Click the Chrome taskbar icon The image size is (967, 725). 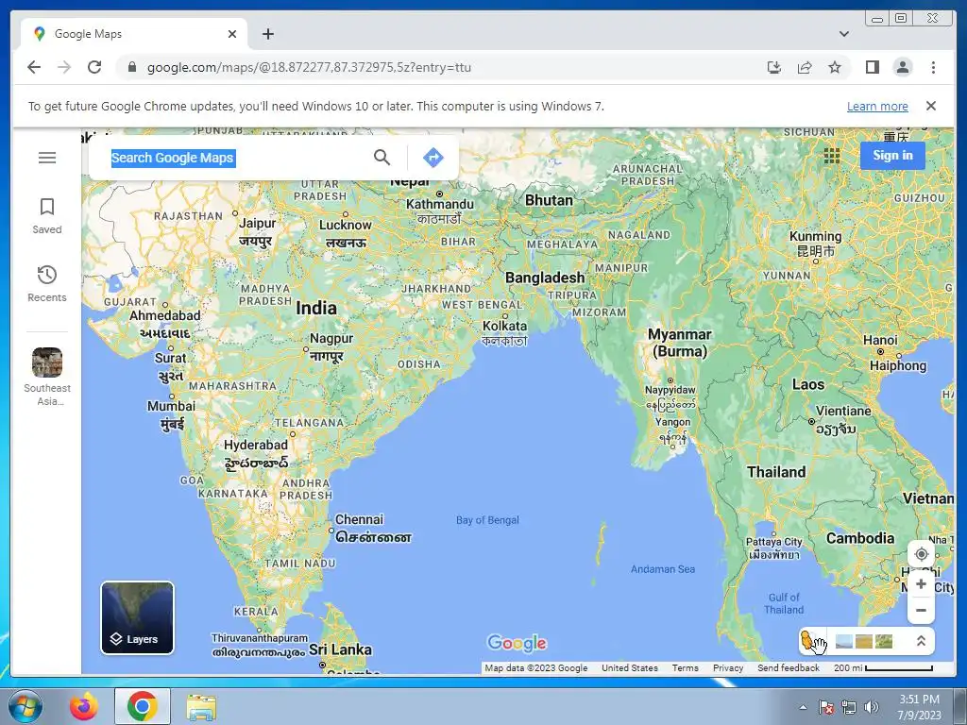(142, 706)
